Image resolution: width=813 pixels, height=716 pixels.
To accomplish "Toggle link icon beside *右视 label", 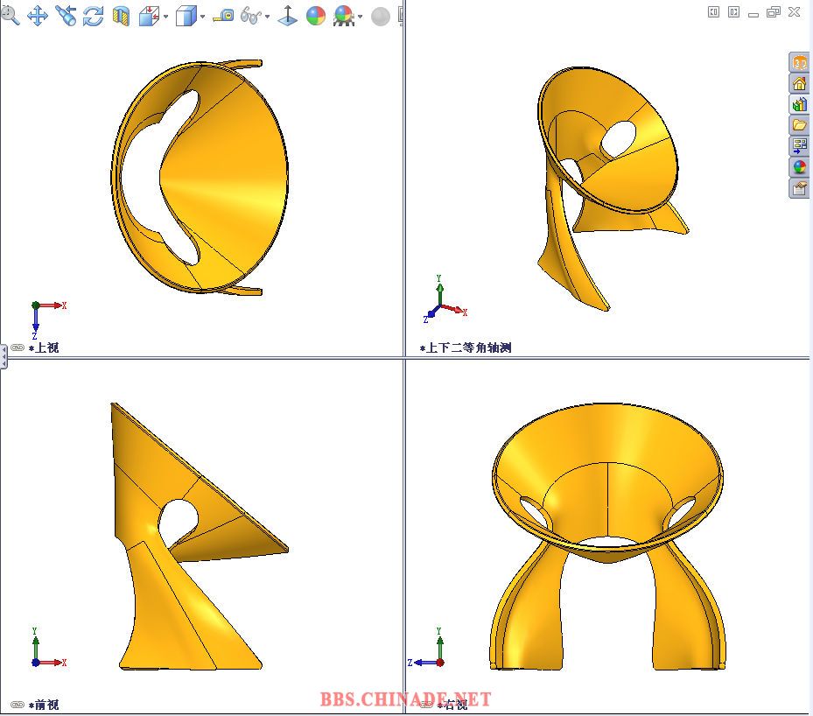I will [x=427, y=705].
